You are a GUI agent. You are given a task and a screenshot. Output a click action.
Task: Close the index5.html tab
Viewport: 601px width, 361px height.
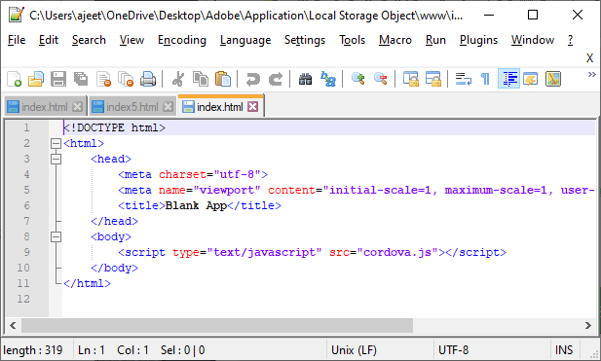[x=168, y=107]
